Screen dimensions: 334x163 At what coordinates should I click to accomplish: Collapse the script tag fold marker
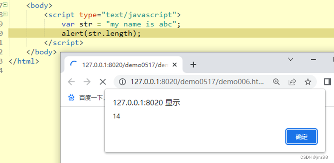coord(5,14)
